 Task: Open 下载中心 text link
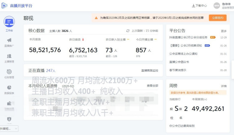point(201,6)
